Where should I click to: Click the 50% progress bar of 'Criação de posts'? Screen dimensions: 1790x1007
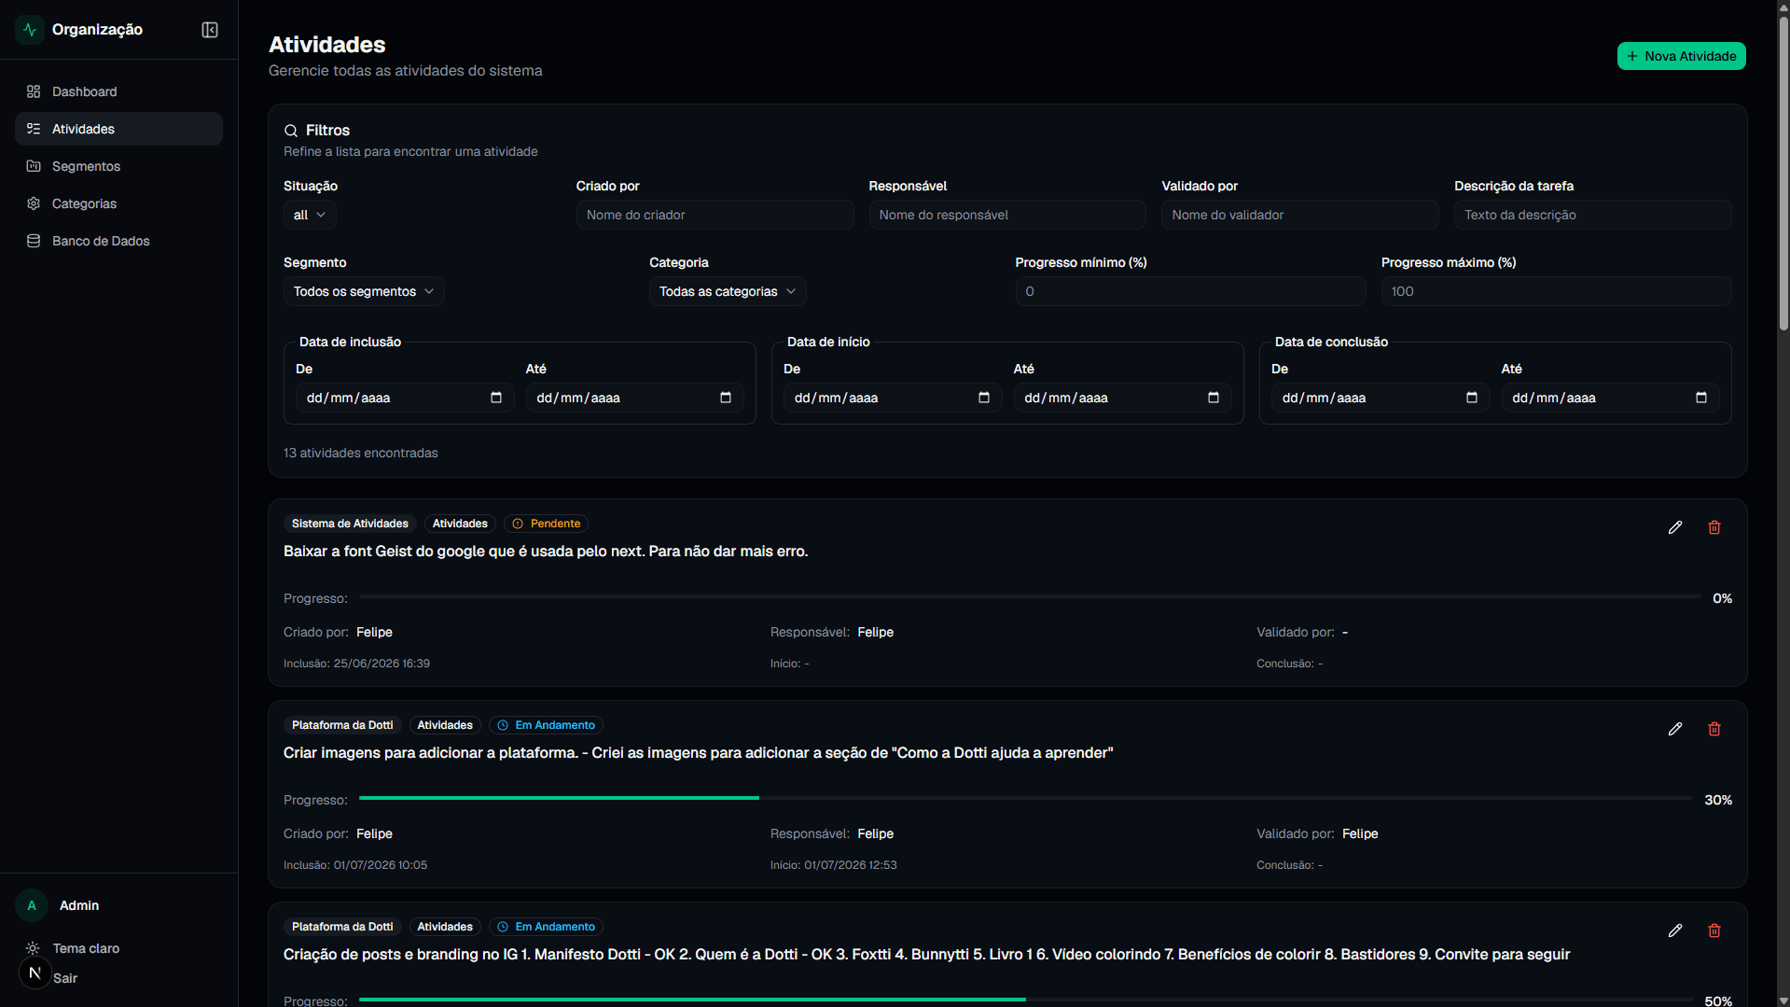pos(1025,1000)
